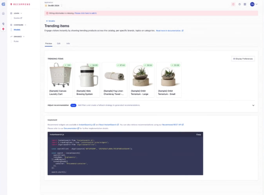
Task: Select the Orbit Terrarium - Large thumbnail
Action: tap(142, 76)
